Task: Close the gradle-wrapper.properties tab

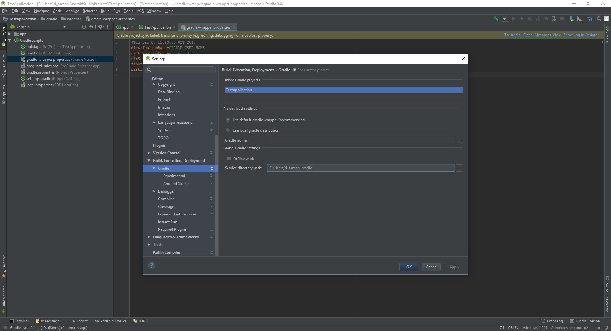Action: coord(234,27)
